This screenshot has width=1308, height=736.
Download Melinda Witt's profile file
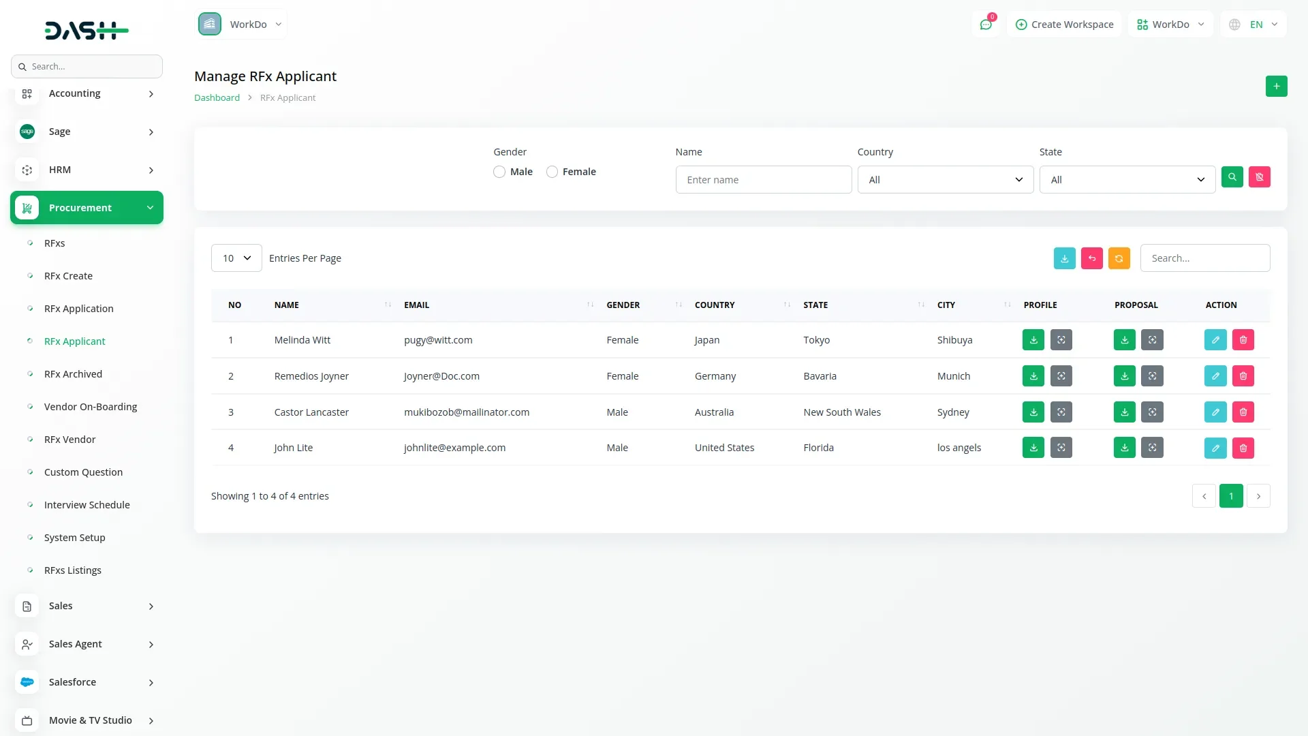pyautogui.click(x=1033, y=340)
